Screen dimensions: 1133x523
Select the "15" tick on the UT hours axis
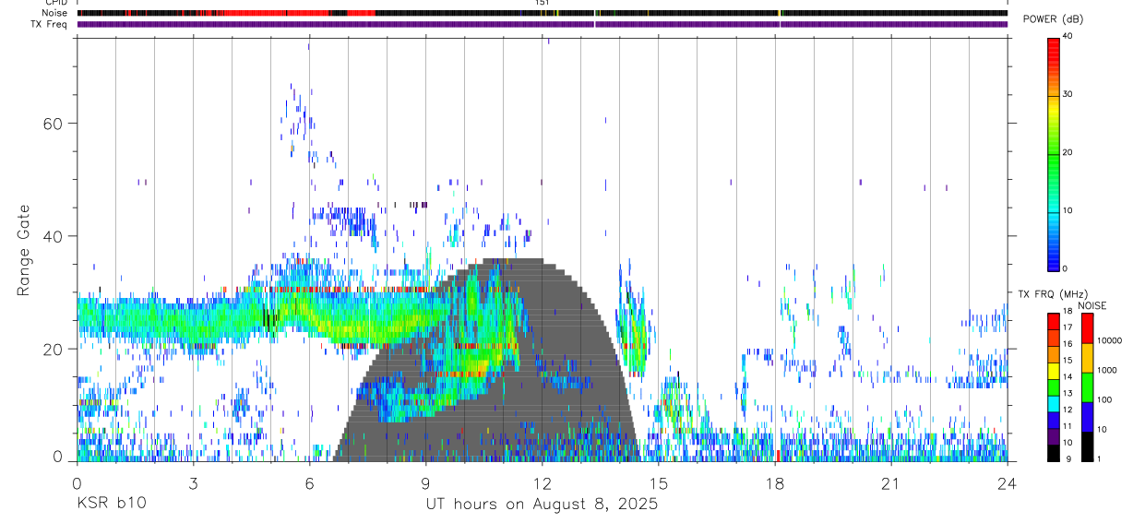658,484
